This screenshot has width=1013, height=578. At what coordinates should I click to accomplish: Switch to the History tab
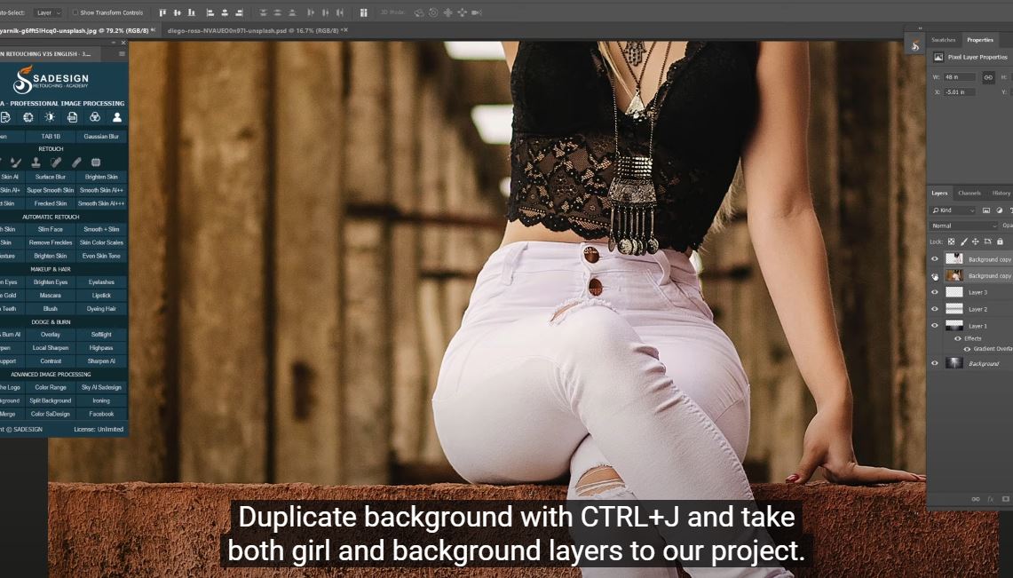pyautogui.click(x=1001, y=193)
